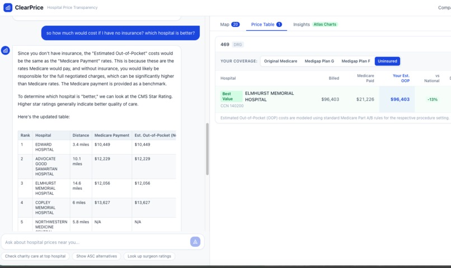Click EDWARD HOSPITAL in chat table
This screenshot has width=451, height=268.
pyautogui.click(x=45, y=147)
